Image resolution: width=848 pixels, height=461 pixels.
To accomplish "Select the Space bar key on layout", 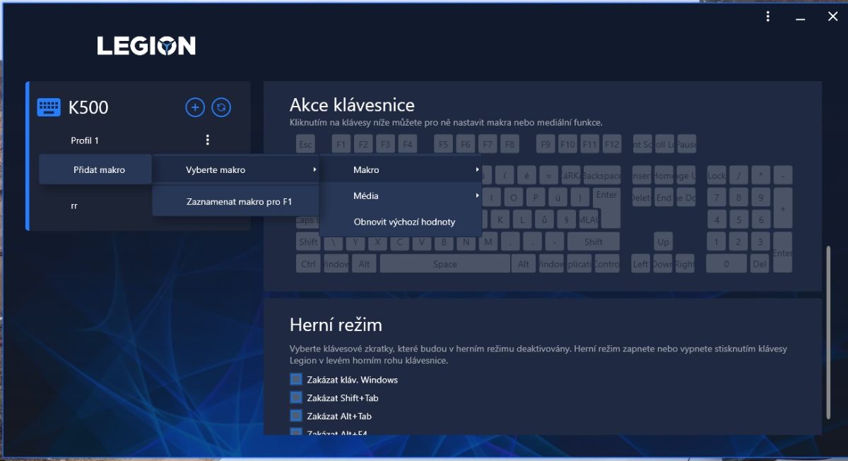I will click(444, 264).
